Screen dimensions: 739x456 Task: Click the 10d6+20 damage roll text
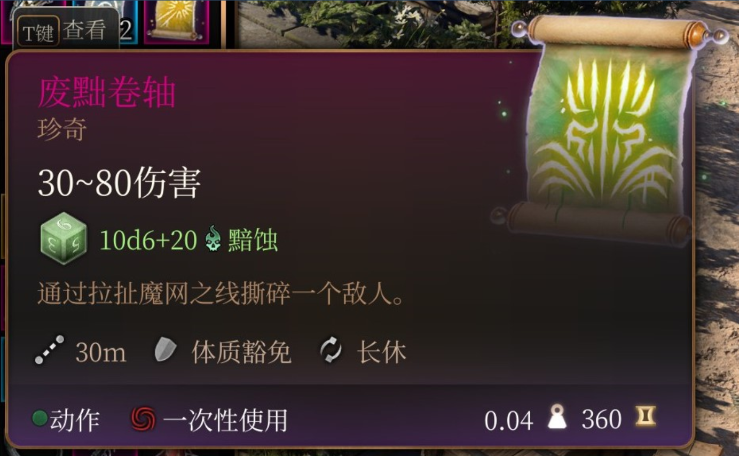tap(148, 242)
